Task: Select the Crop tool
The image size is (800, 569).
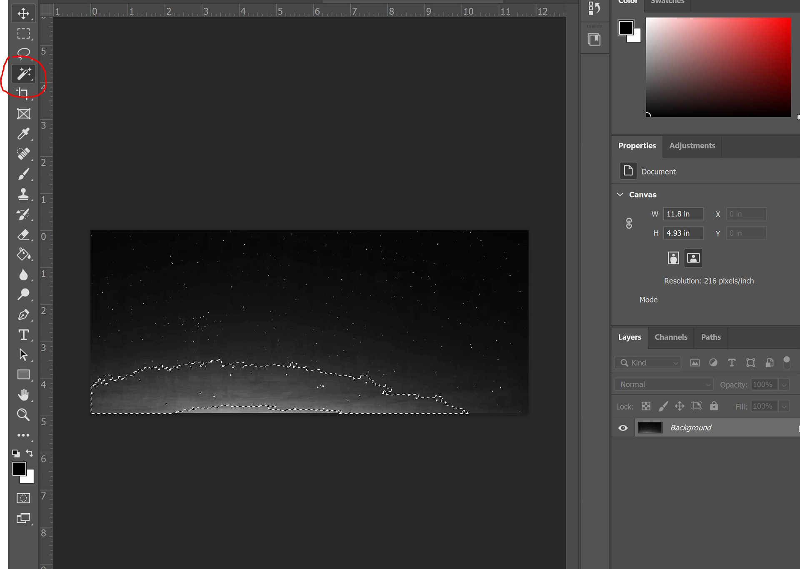Action: point(23,93)
